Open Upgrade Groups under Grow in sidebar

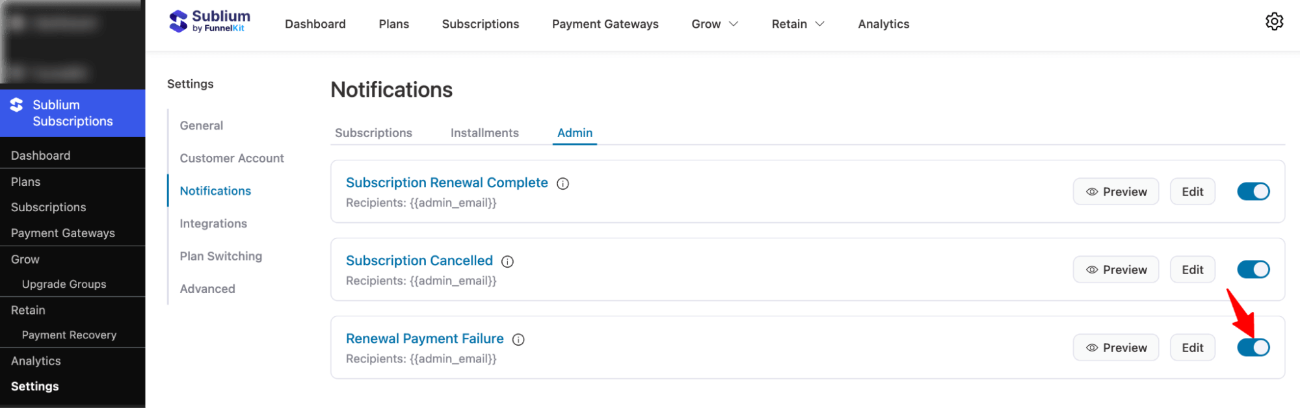pyautogui.click(x=64, y=284)
